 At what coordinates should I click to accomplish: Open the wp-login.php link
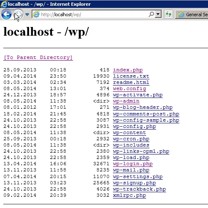coord(133,164)
